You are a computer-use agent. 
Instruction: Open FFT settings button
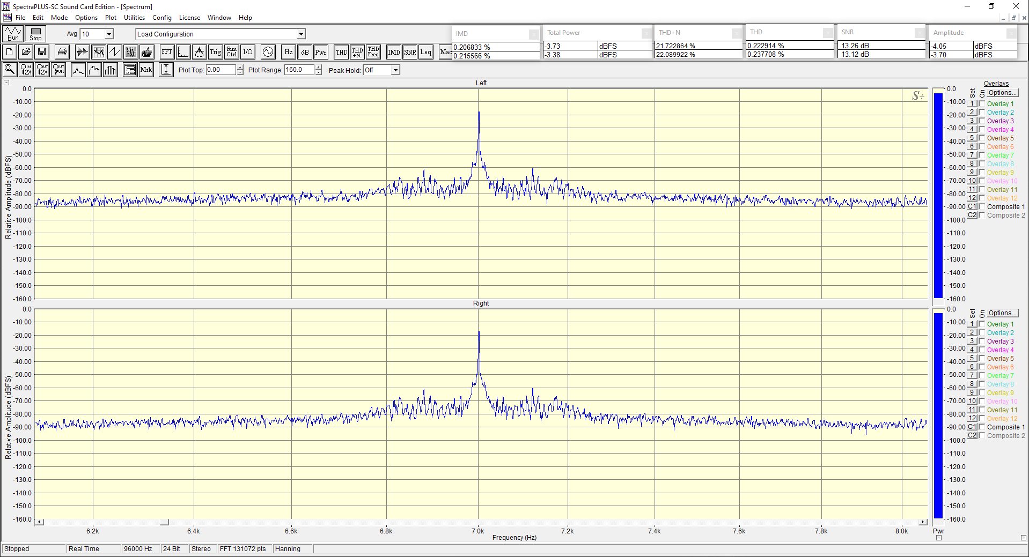(x=167, y=52)
